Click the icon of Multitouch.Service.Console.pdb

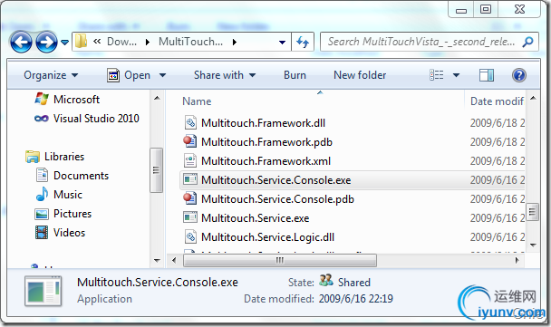click(x=189, y=198)
